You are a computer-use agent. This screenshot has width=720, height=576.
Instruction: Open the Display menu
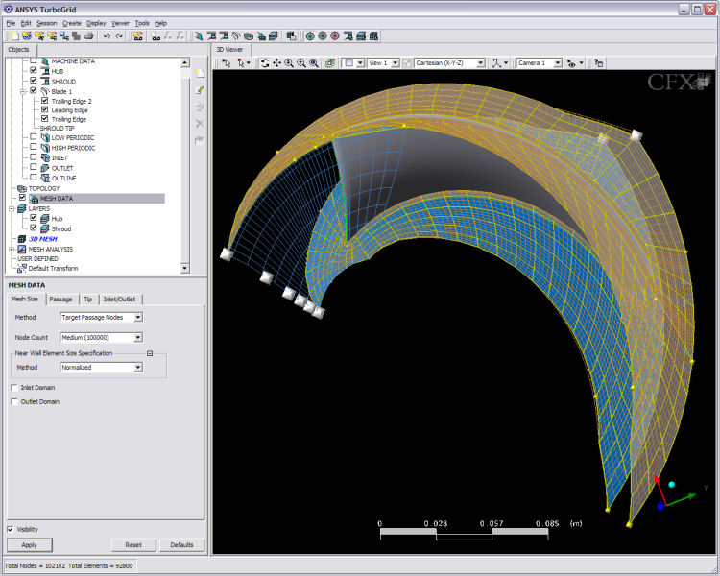(x=96, y=23)
